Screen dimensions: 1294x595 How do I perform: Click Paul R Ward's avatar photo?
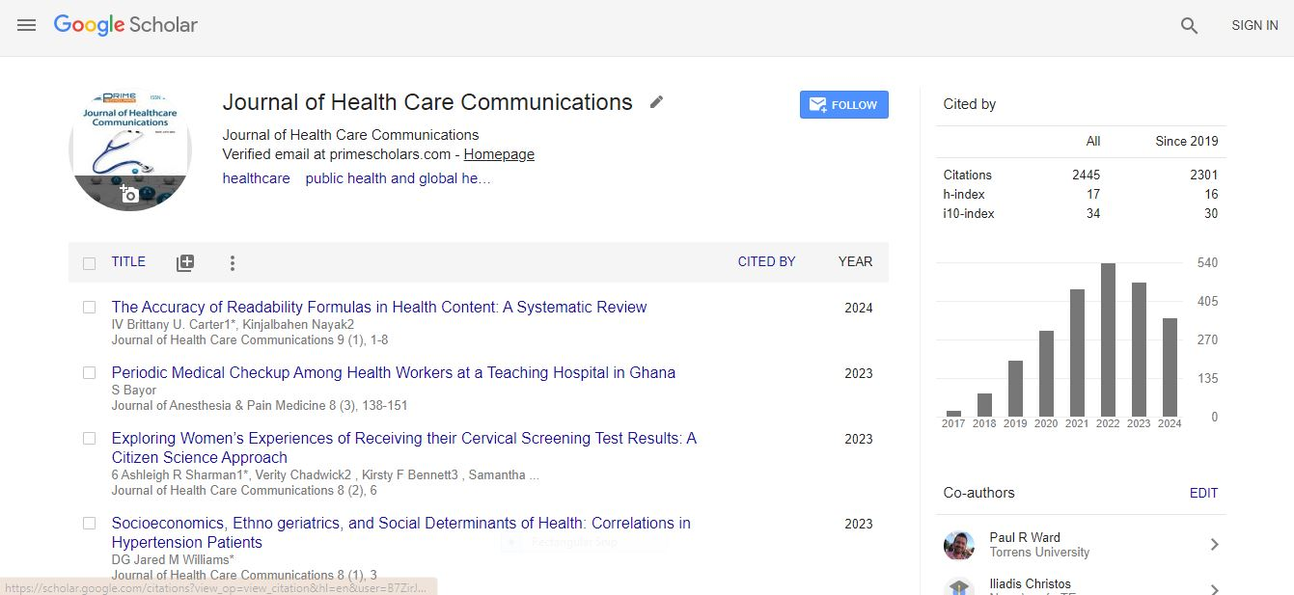coord(958,545)
